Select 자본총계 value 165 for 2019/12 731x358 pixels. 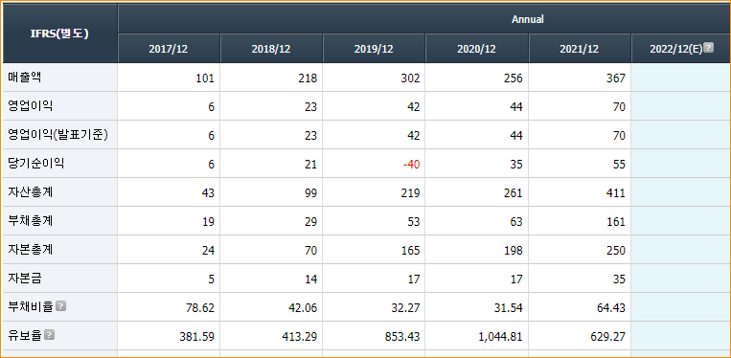[410, 251]
